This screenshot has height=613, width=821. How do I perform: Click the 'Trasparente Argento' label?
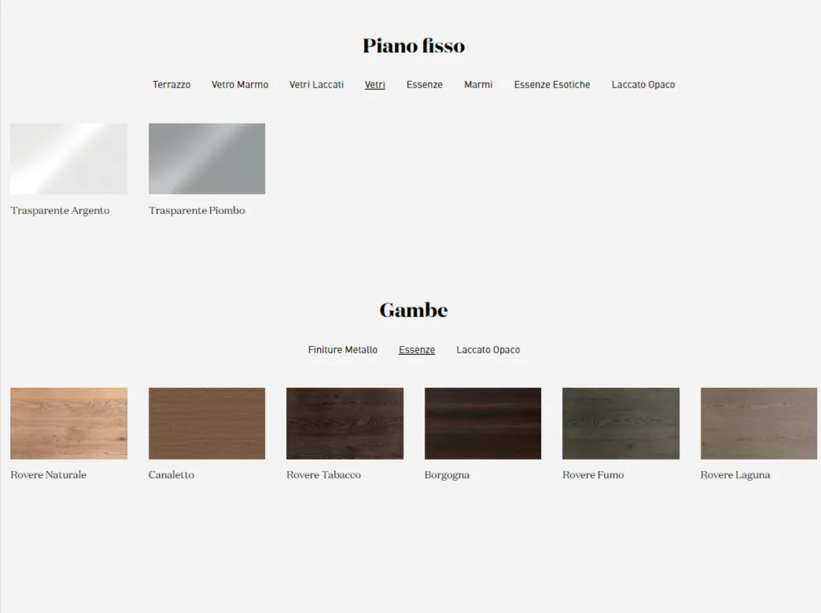pyautogui.click(x=61, y=211)
